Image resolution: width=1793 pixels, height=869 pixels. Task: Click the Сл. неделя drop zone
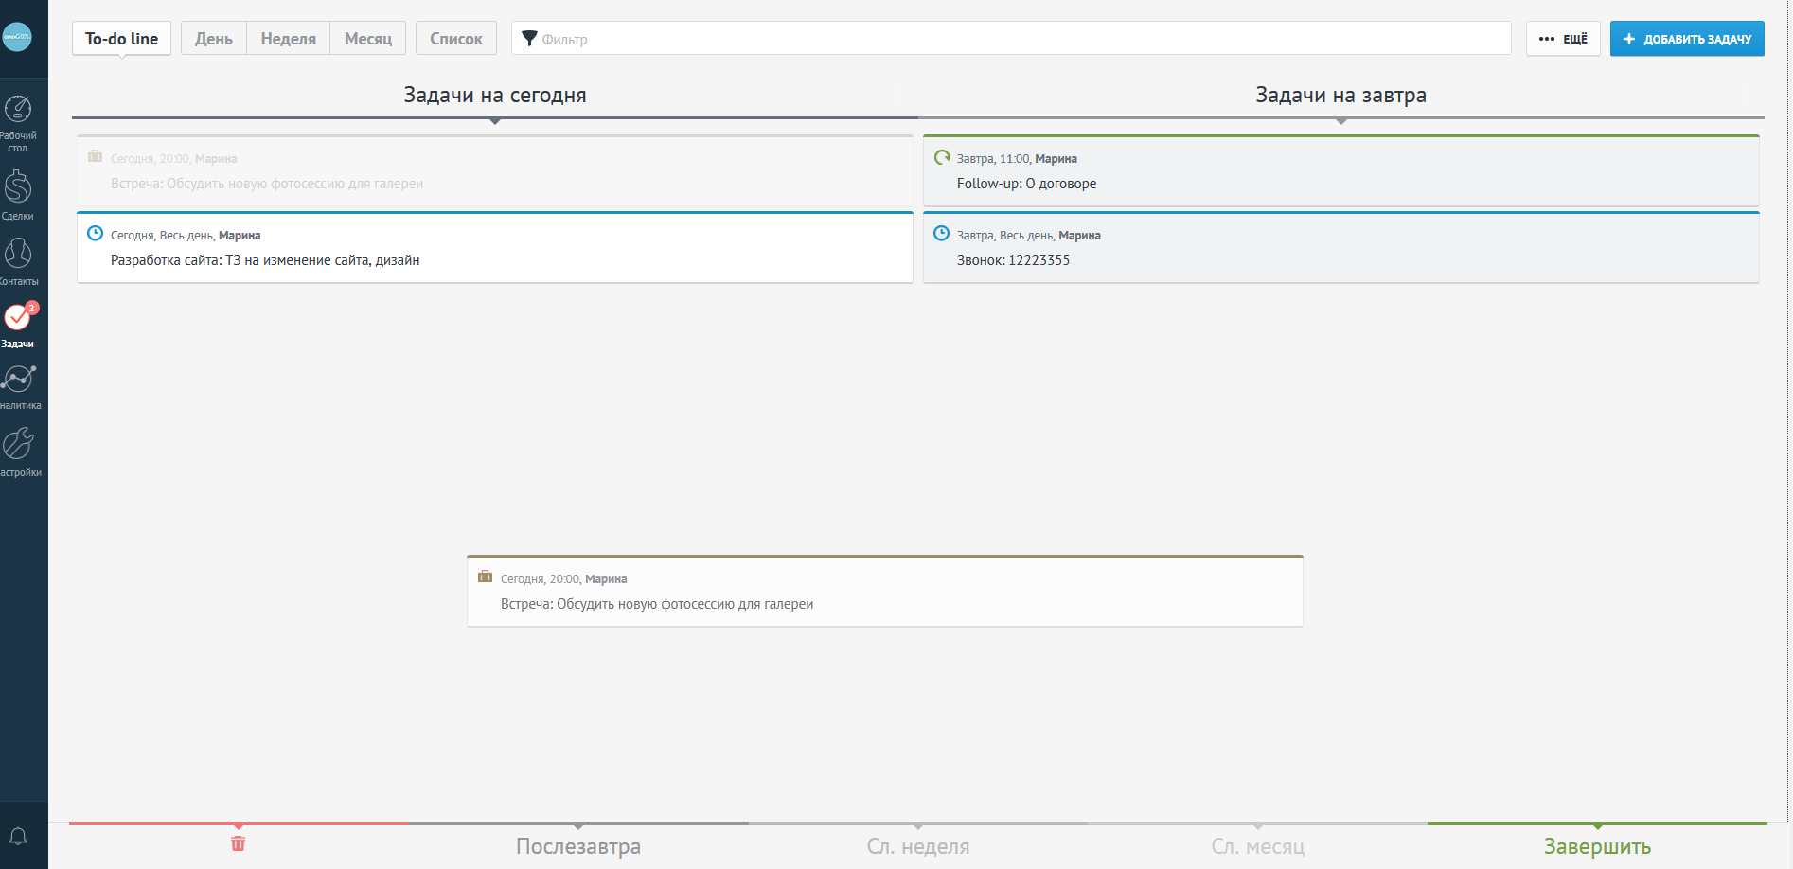(x=918, y=845)
